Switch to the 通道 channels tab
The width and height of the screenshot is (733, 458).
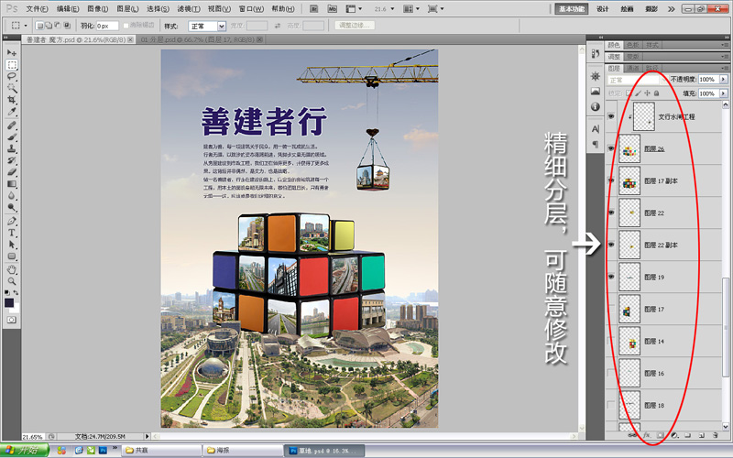coord(633,68)
